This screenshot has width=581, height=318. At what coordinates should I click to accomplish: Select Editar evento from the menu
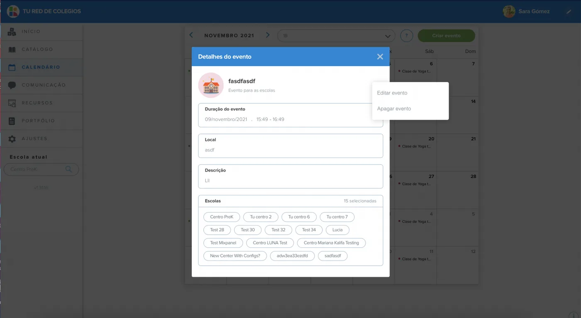(x=410, y=93)
